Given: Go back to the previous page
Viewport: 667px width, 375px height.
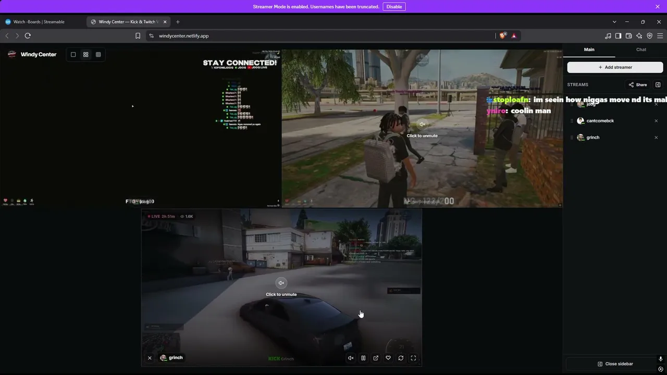Looking at the screenshot, I should click(x=7, y=36).
